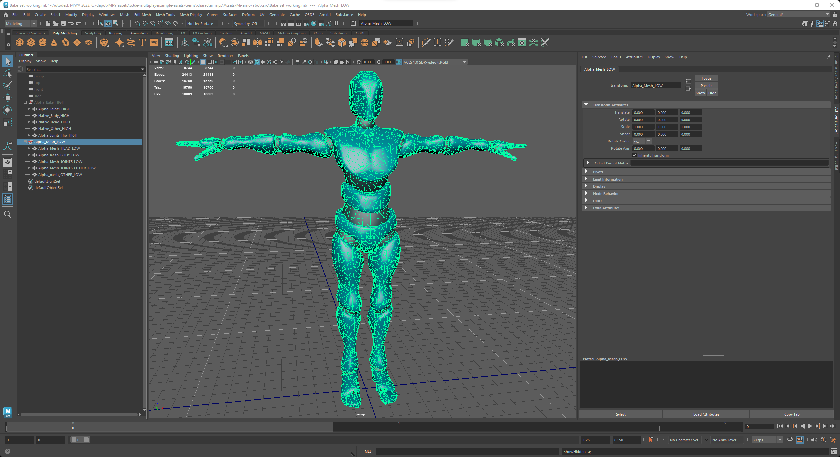Open the UV editor checker window icon

pyautogui.click(x=522, y=43)
